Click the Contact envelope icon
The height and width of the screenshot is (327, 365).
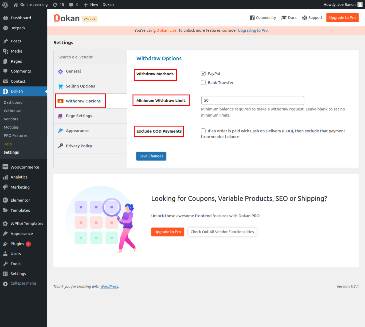click(5, 81)
